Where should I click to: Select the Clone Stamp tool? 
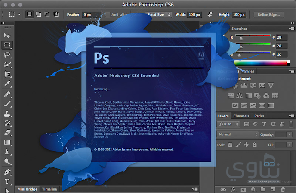[x=7, y=113]
